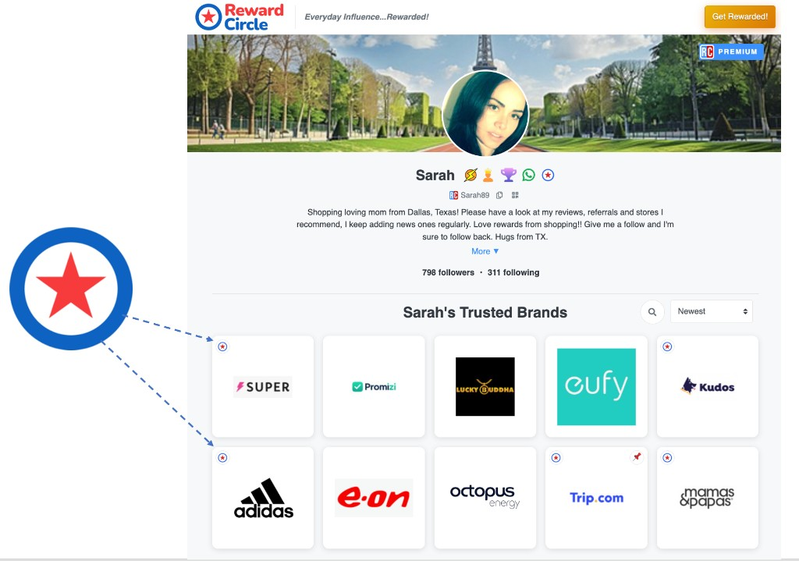Open the SUPER brand card
Viewport: 799px width, 561px height.
[x=263, y=386]
